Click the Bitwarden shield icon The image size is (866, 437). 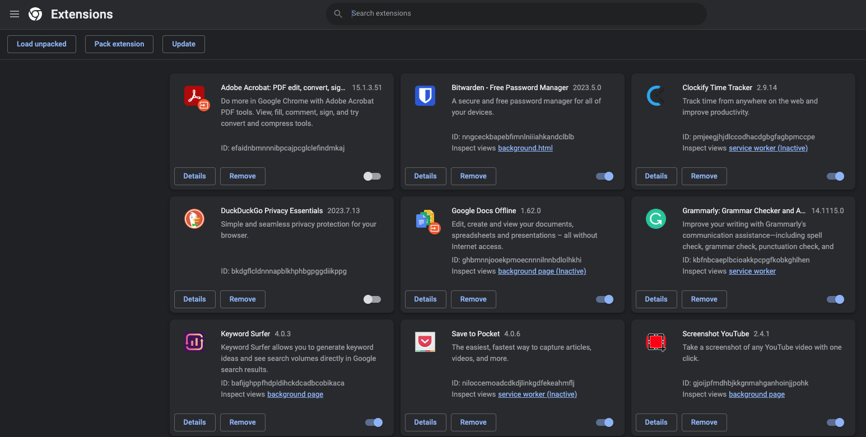425,96
